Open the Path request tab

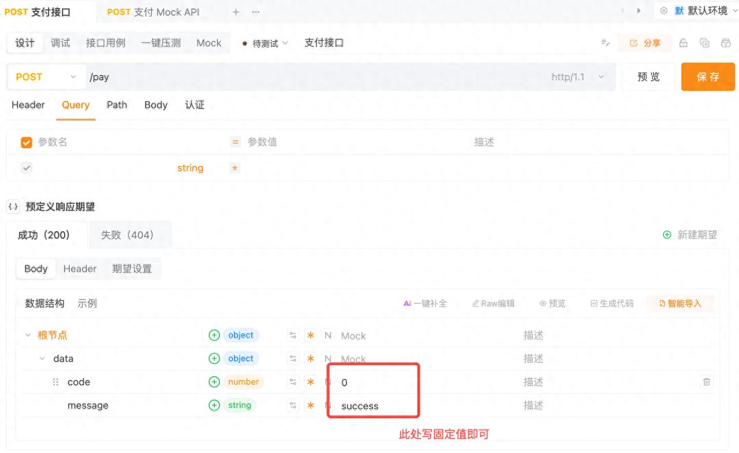click(117, 105)
